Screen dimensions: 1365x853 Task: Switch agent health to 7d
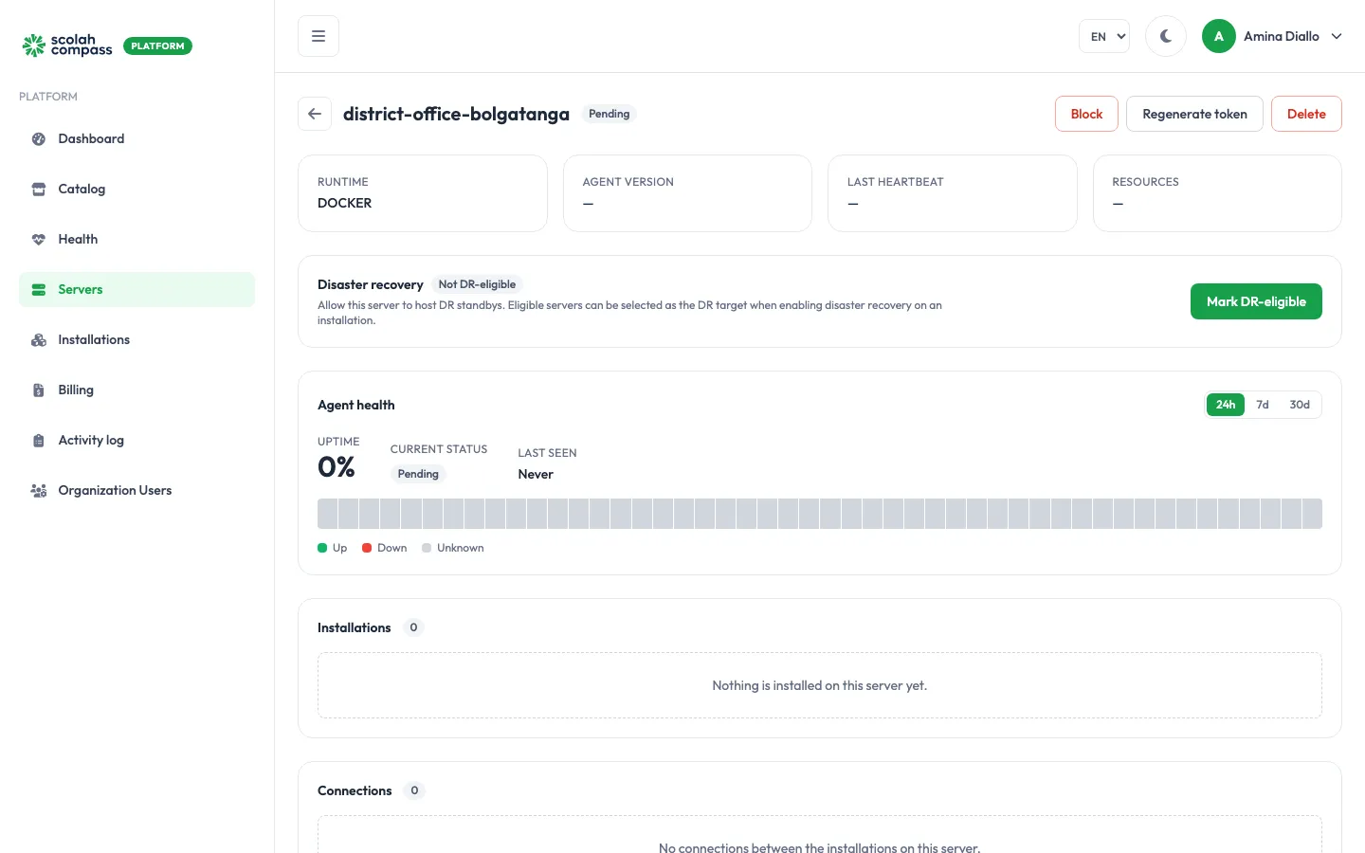[1263, 405]
